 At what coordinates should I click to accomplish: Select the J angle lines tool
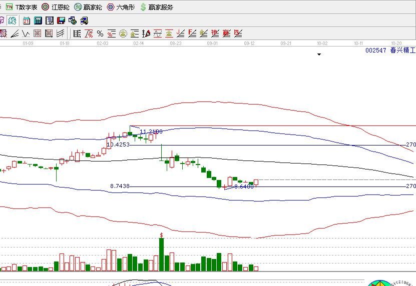coord(180,33)
